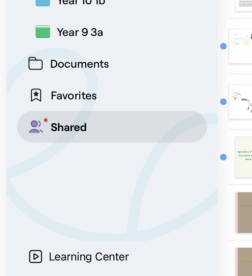Open the Learning Center link
This screenshot has width=252, height=276.
(89, 257)
